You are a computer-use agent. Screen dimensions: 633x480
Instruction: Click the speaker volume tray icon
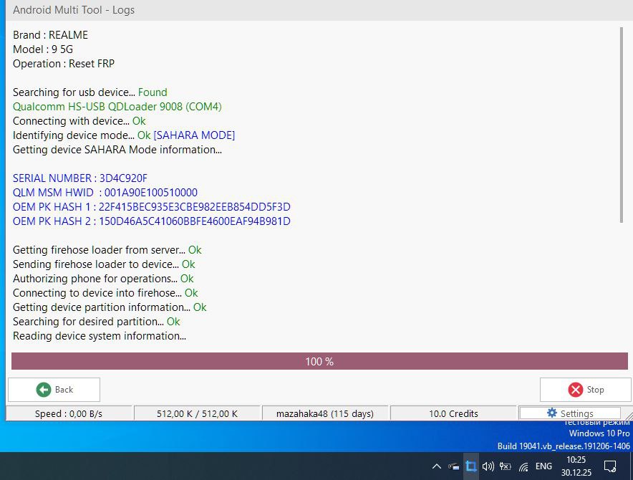(x=488, y=466)
